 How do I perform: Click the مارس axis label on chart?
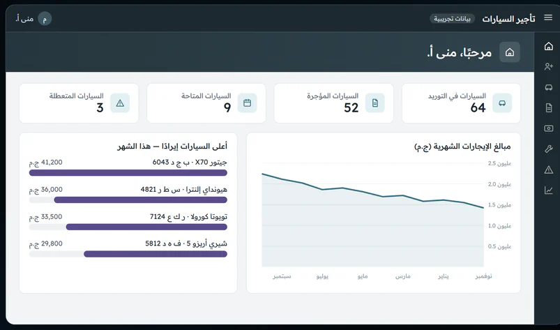coord(403,276)
